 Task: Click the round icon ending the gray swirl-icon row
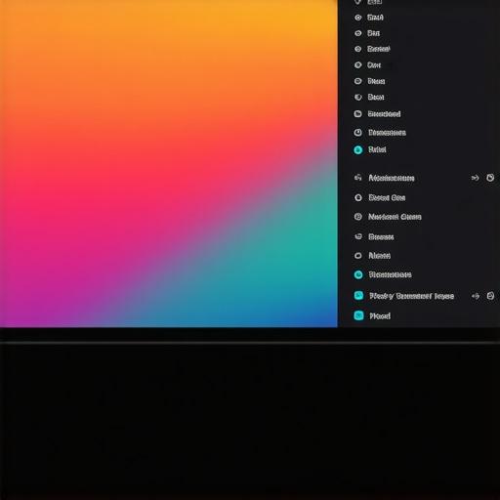[x=490, y=178]
